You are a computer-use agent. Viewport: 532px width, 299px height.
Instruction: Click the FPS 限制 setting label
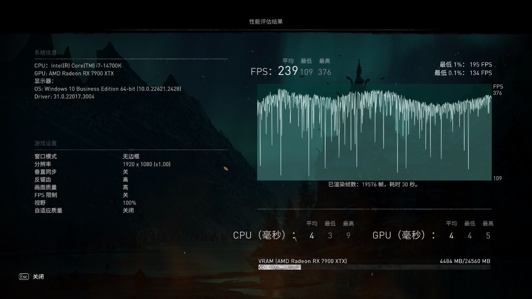pos(46,195)
